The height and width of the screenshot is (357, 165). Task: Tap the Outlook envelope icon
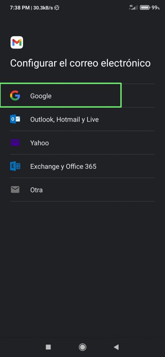15,119
